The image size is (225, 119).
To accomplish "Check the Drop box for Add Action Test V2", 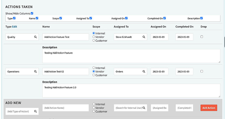I will coord(202,71).
